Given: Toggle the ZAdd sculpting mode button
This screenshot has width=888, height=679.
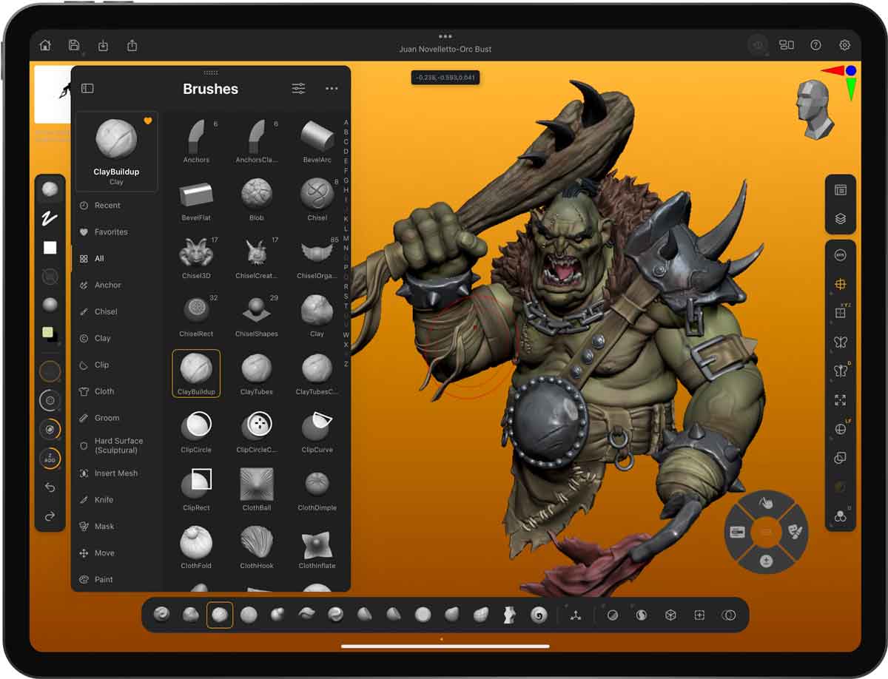Looking at the screenshot, I should (50, 459).
